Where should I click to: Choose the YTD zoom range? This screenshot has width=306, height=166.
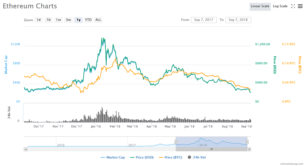click(88, 20)
